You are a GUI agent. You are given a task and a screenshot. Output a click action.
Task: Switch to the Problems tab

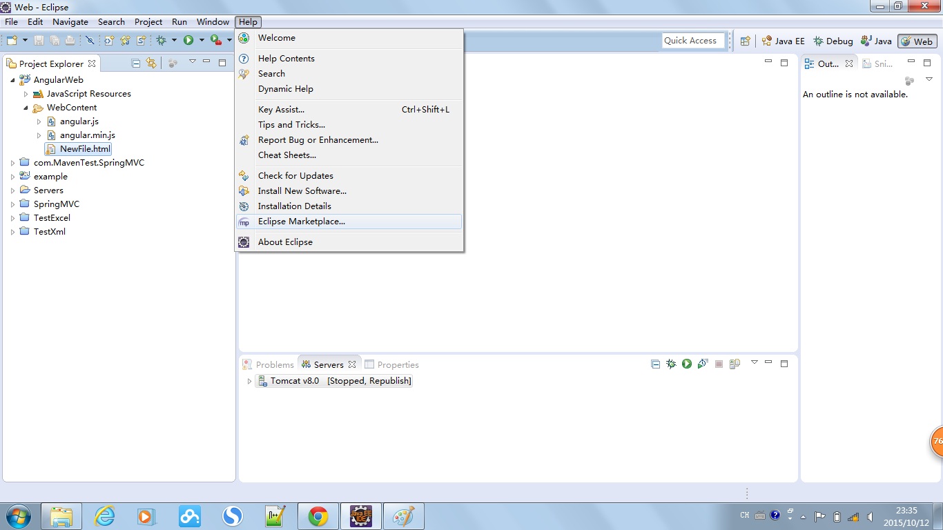(268, 364)
